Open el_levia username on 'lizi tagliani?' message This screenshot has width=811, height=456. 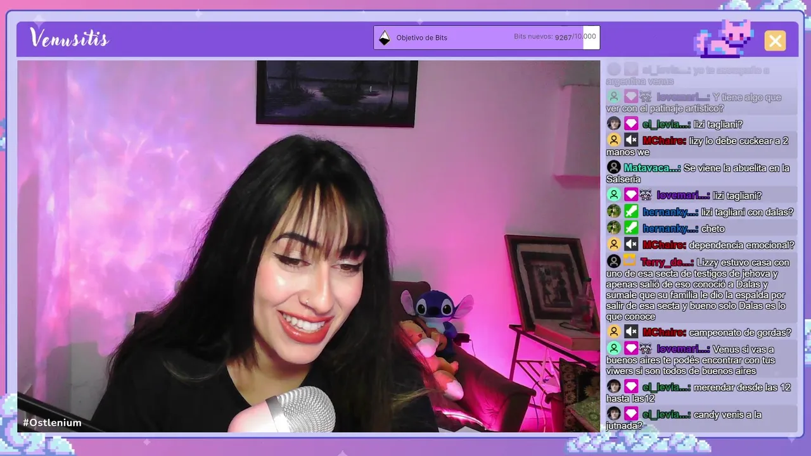pyautogui.click(x=666, y=124)
